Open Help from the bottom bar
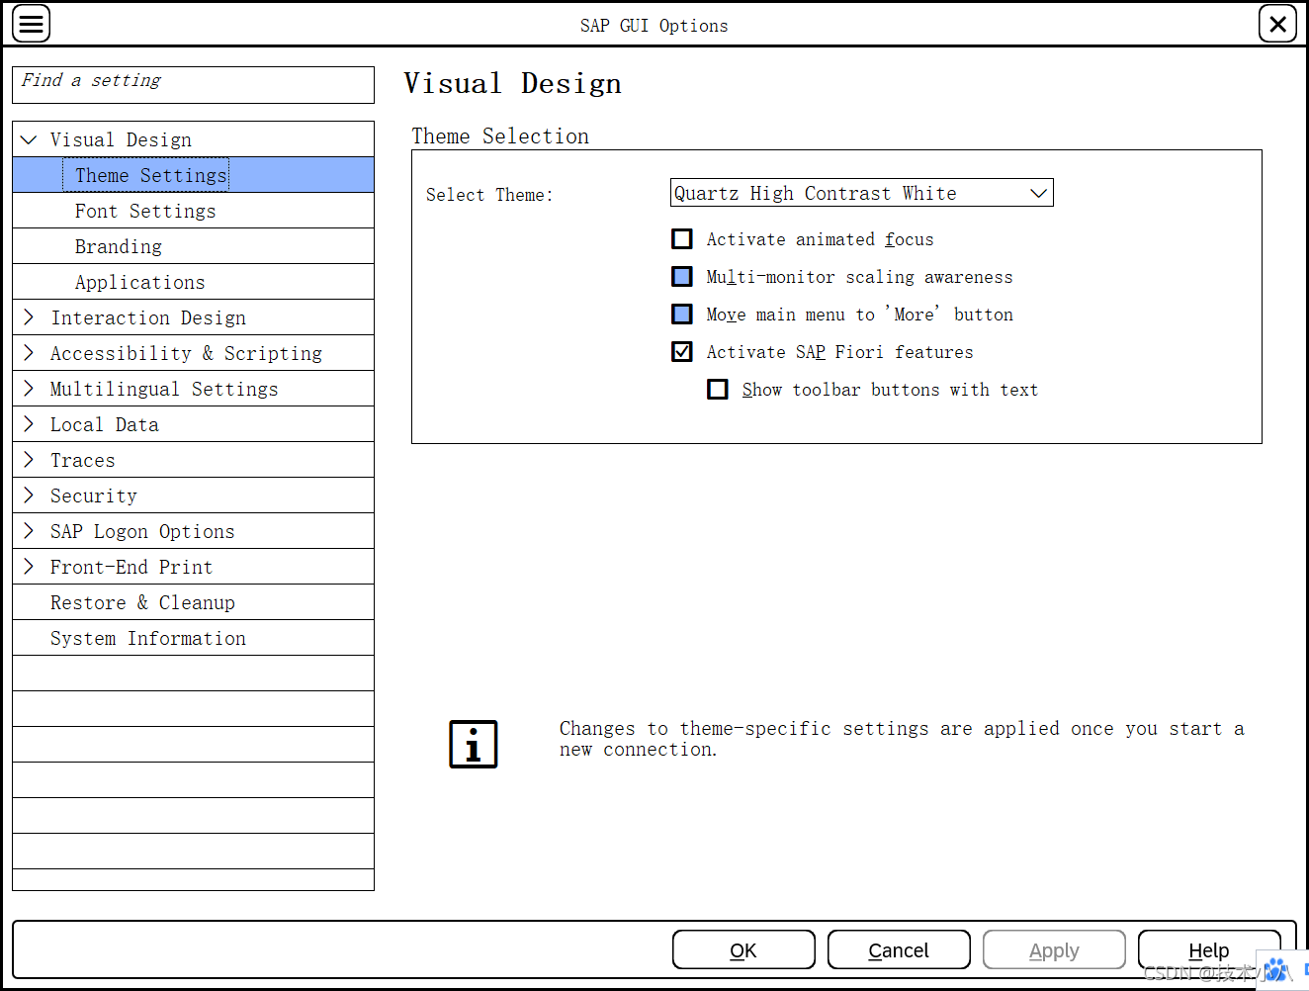Image resolution: width=1309 pixels, height=991 pixels. click(x=1209, y=949)
